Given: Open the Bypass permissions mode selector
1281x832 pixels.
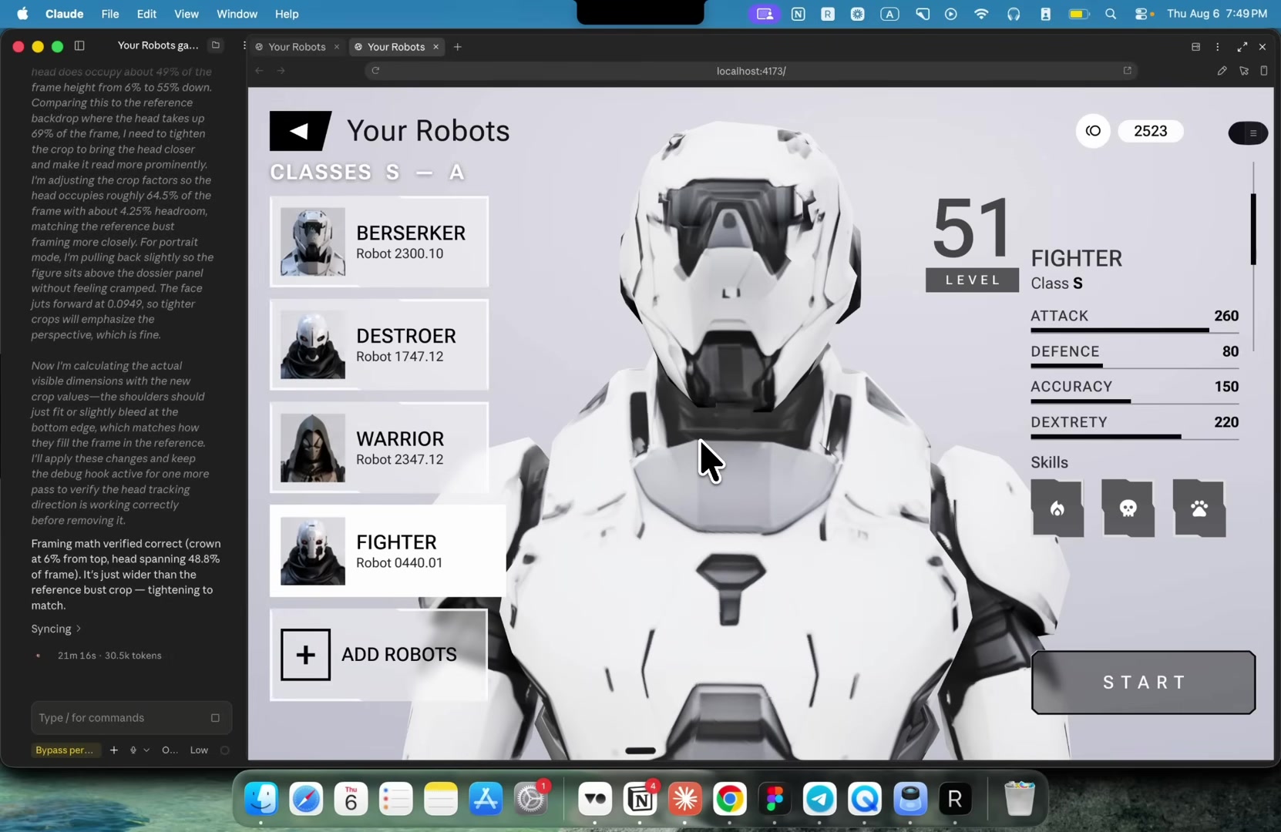Looking at the screenshot, I should point(65,750).
